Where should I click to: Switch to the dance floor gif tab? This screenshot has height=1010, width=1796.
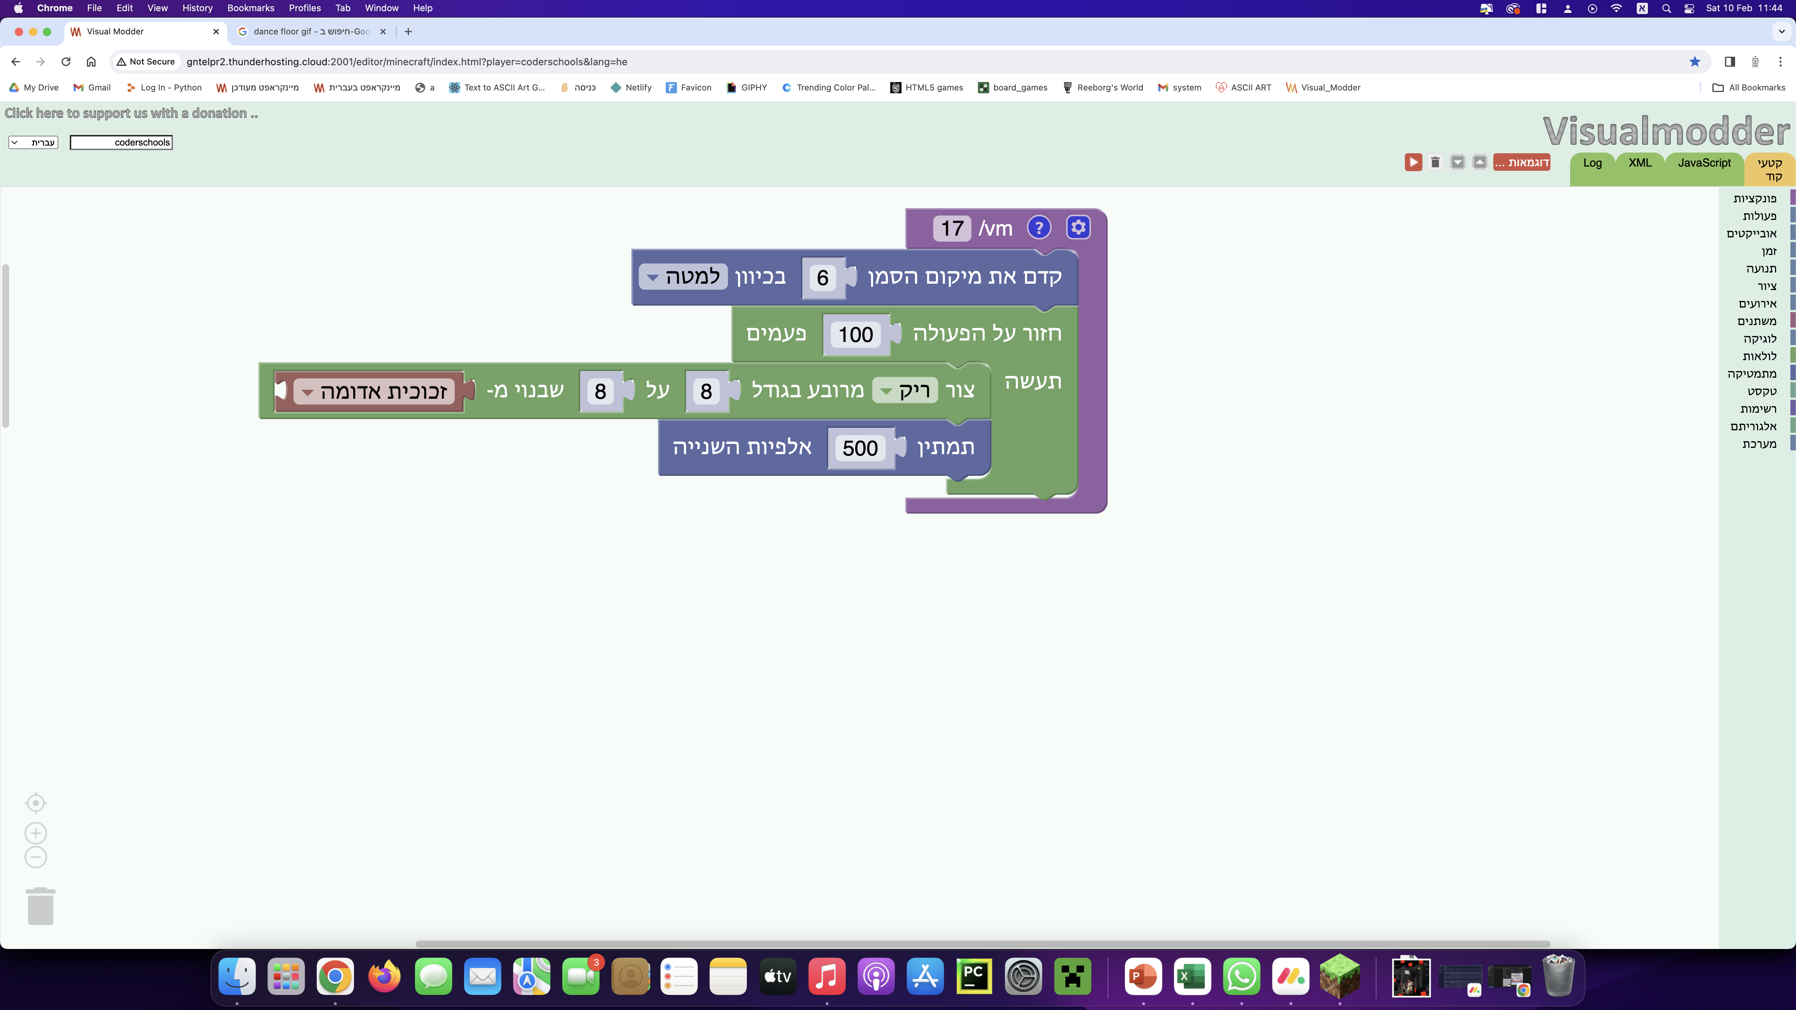pyautogui.click(x=312, y=31)
